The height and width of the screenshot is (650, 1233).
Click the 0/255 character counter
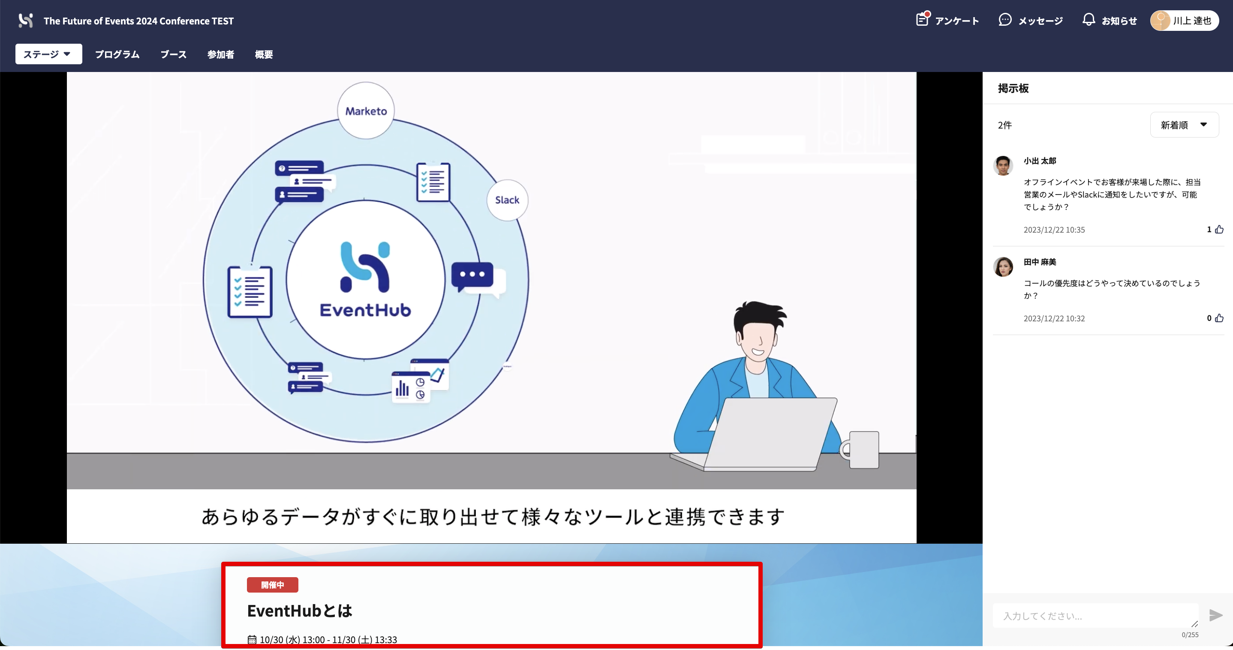pos(1190,635)
